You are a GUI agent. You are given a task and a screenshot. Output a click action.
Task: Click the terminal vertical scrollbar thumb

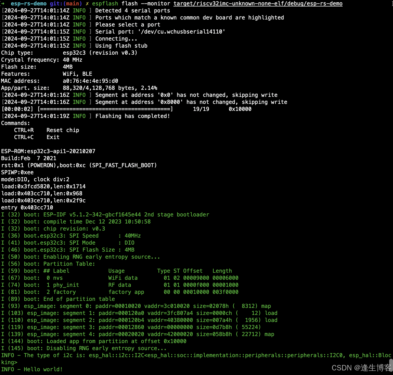391,365
